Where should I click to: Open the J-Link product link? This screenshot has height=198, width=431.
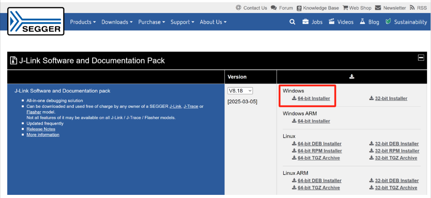click(175, 106)
